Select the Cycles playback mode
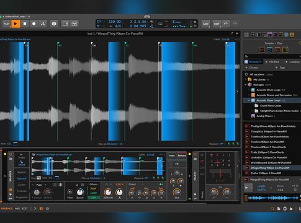 click(22, 185)
